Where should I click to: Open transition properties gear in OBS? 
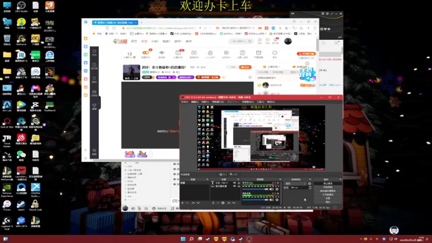pyautogui.click(x=309, y=184)
